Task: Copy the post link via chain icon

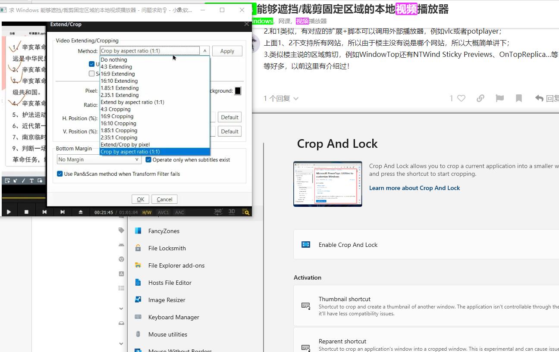Action: pos(480,98)
